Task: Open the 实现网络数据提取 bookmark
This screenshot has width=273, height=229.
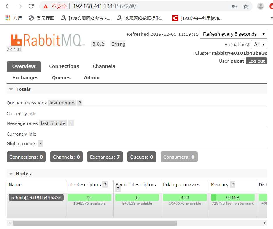Action: click(x=140, y=18)
